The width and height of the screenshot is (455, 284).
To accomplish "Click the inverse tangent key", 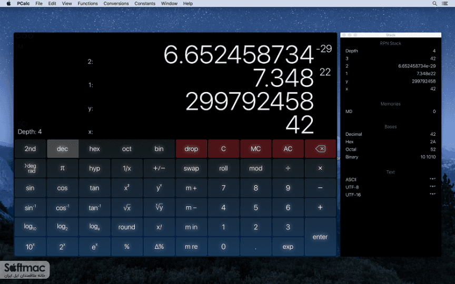I will [x=95, y=208].
